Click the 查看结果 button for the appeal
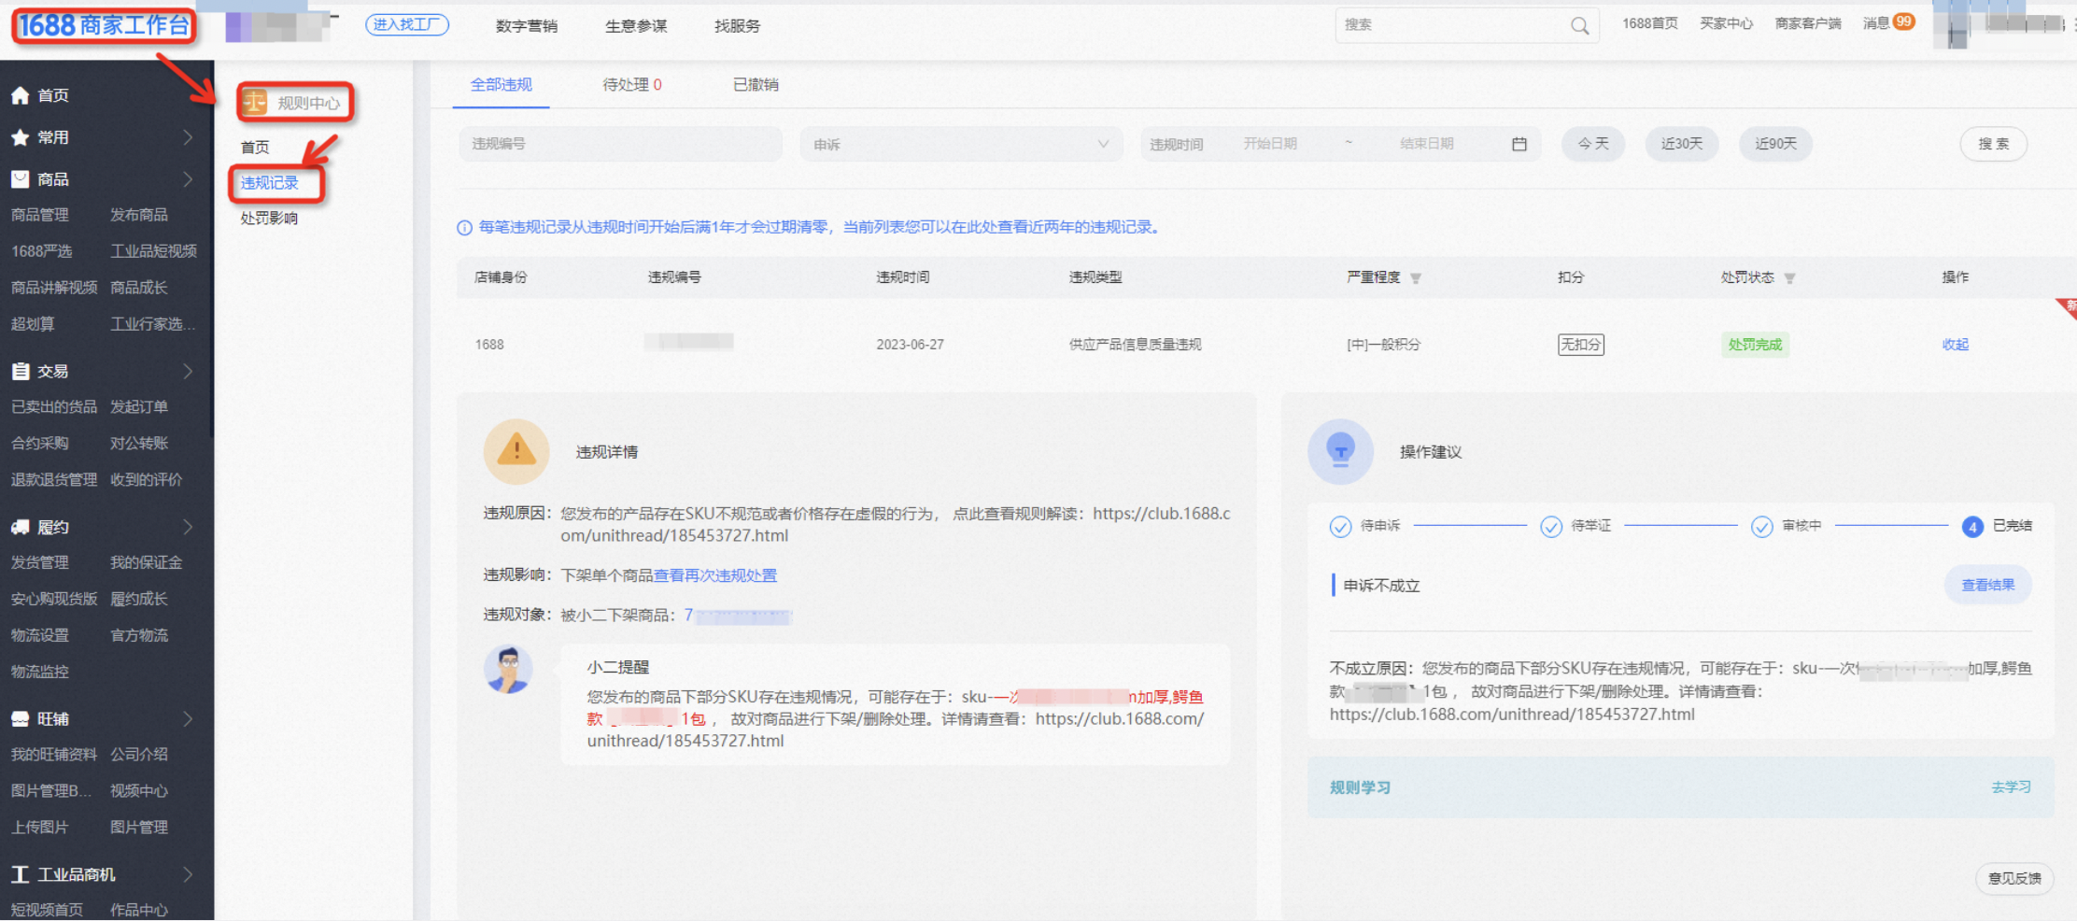2077x921 pixels. click(x=1988, y=585)
